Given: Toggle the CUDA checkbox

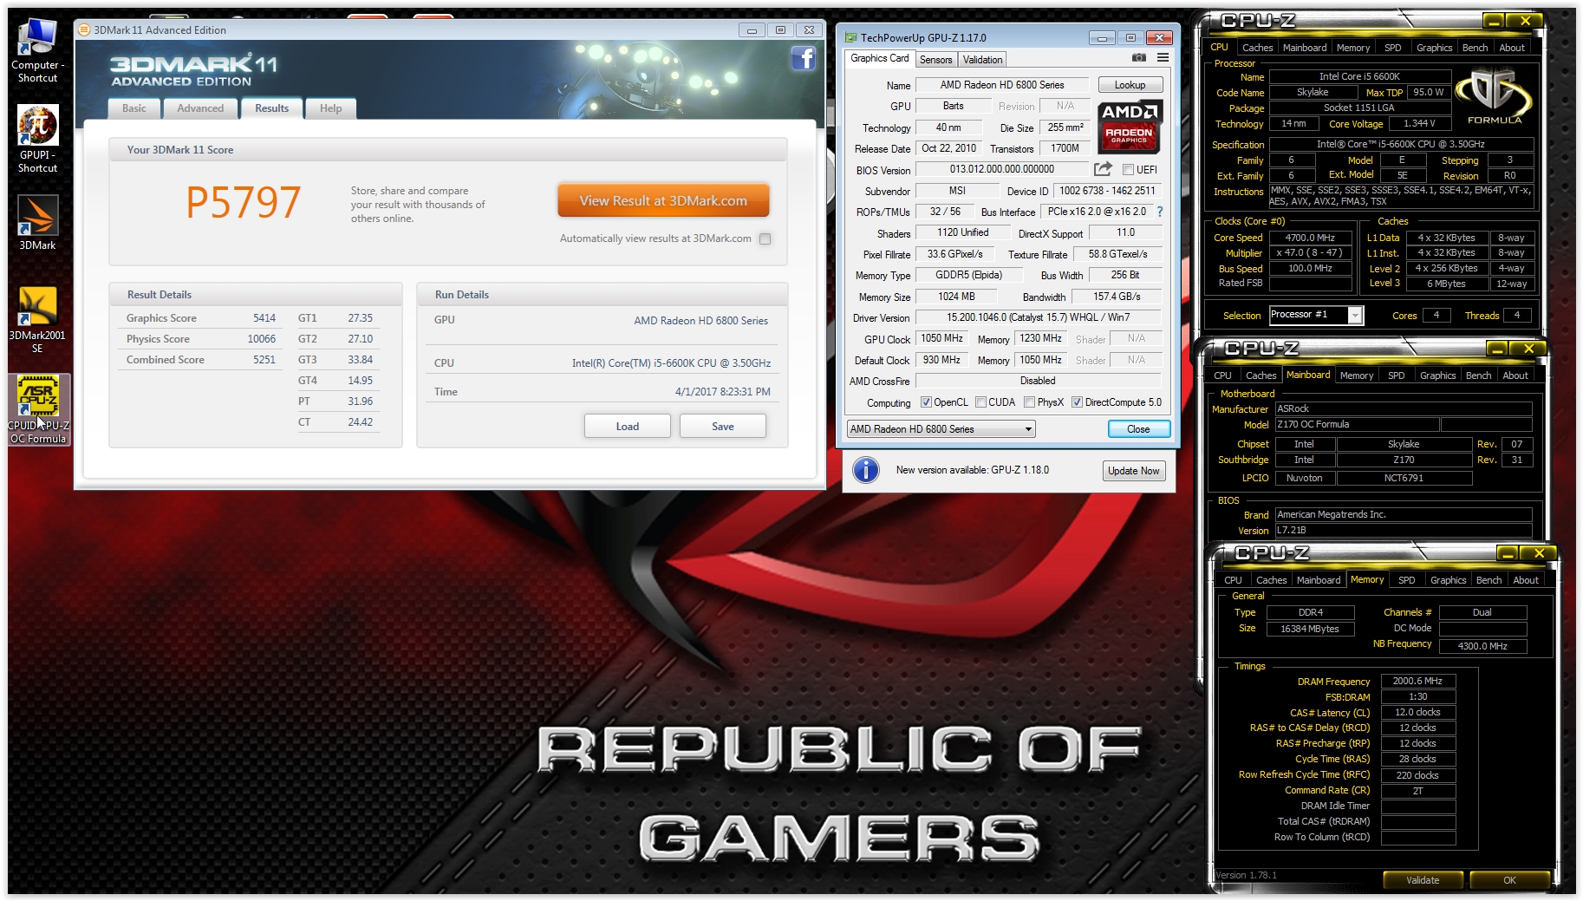Looking at the screenshot, I should pyautogui.click(x=980, y=402).
